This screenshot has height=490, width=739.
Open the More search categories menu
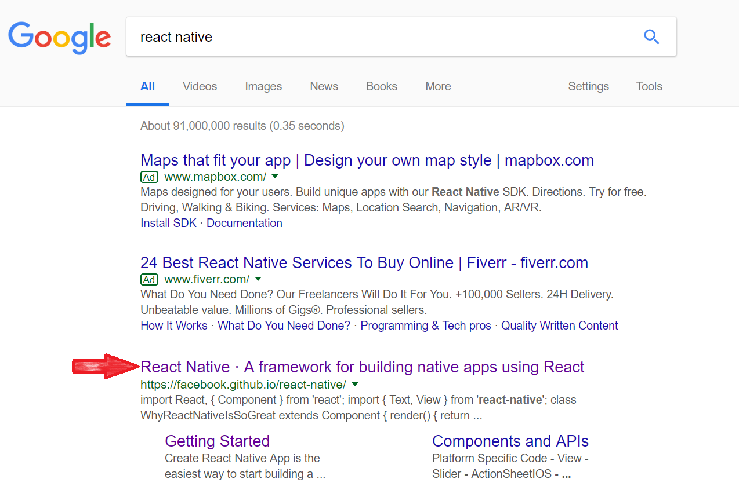(437, 86)
